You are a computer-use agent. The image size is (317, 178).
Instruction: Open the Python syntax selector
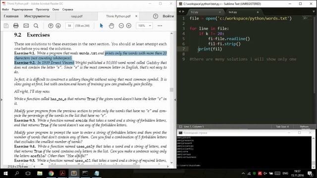coord(304,127)
